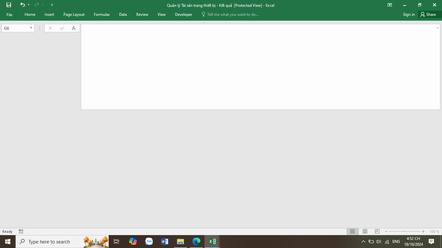Switch to Page Layout view icon
Screen dimensions: 442x248
click(x=365, y=232)
